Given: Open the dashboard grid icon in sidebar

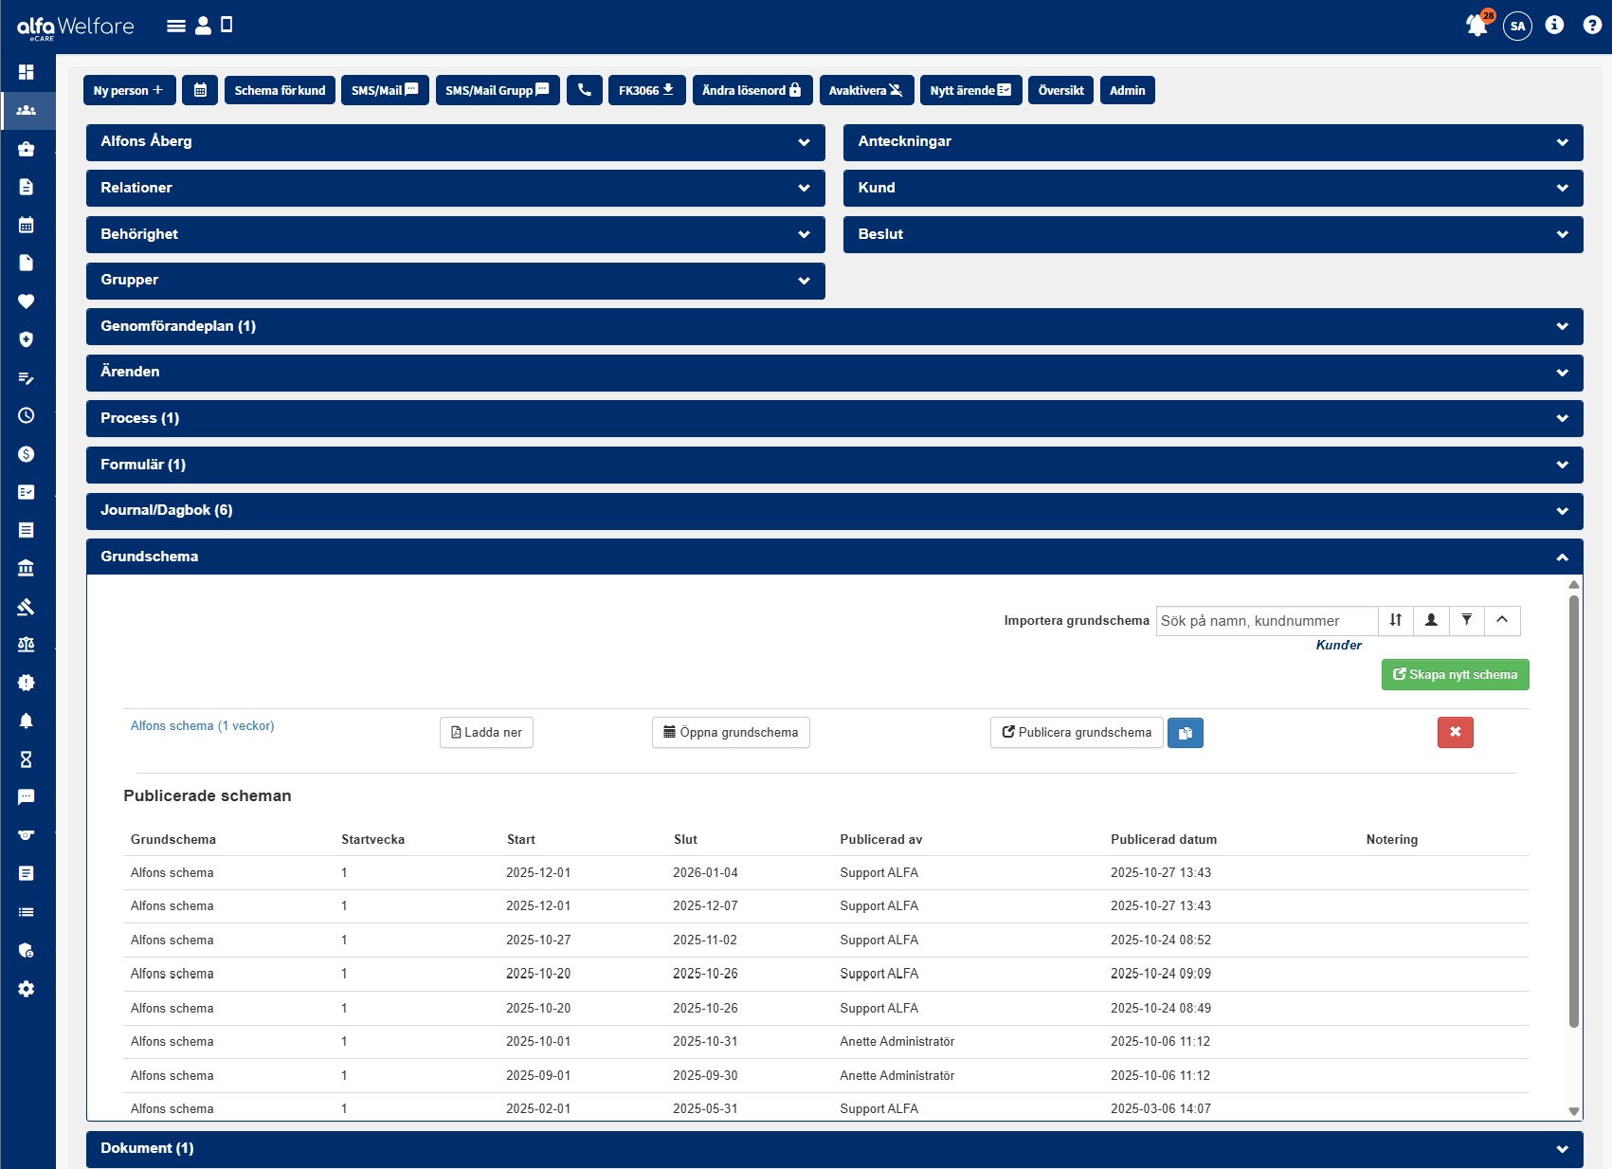Looking at the screenshot, I should click(27, 72).
